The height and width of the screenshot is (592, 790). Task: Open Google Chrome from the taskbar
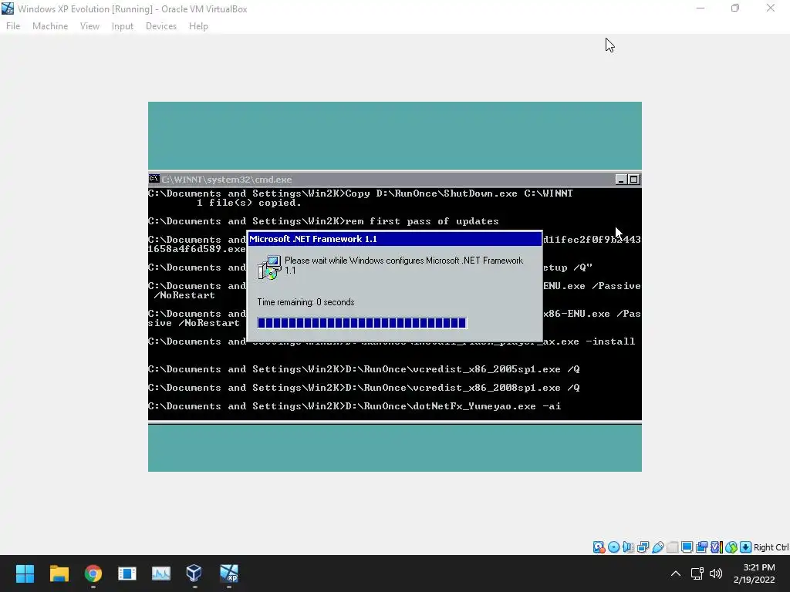tap(93, 573)
